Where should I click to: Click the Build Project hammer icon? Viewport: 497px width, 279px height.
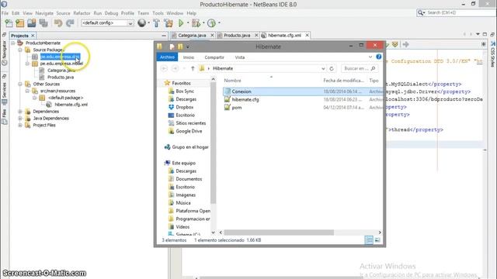(156, 23)
